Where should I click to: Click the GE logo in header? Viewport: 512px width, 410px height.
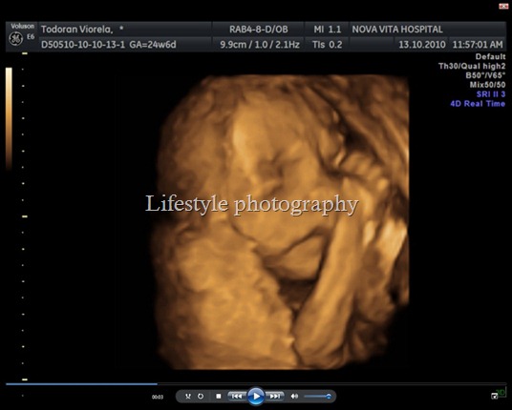(15, 39)
